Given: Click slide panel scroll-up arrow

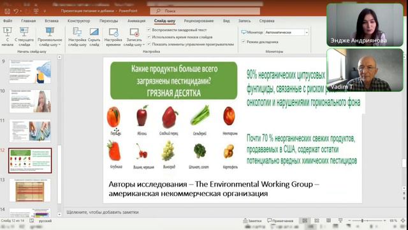Looking at the screenshot, I should [x=59, y=57].
